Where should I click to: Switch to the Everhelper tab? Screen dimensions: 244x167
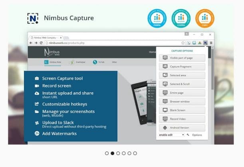77,62
